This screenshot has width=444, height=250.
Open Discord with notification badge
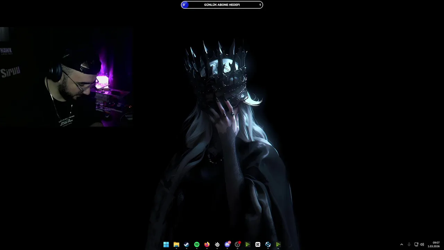click(228, 244)
